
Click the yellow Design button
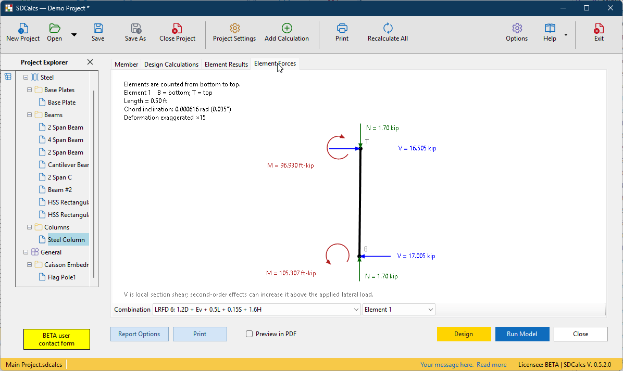[x=464, y=334]
